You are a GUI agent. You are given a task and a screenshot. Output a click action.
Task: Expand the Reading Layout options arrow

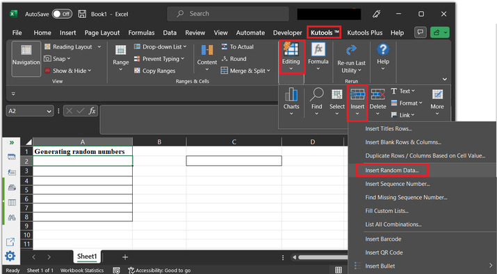point(99,47)
